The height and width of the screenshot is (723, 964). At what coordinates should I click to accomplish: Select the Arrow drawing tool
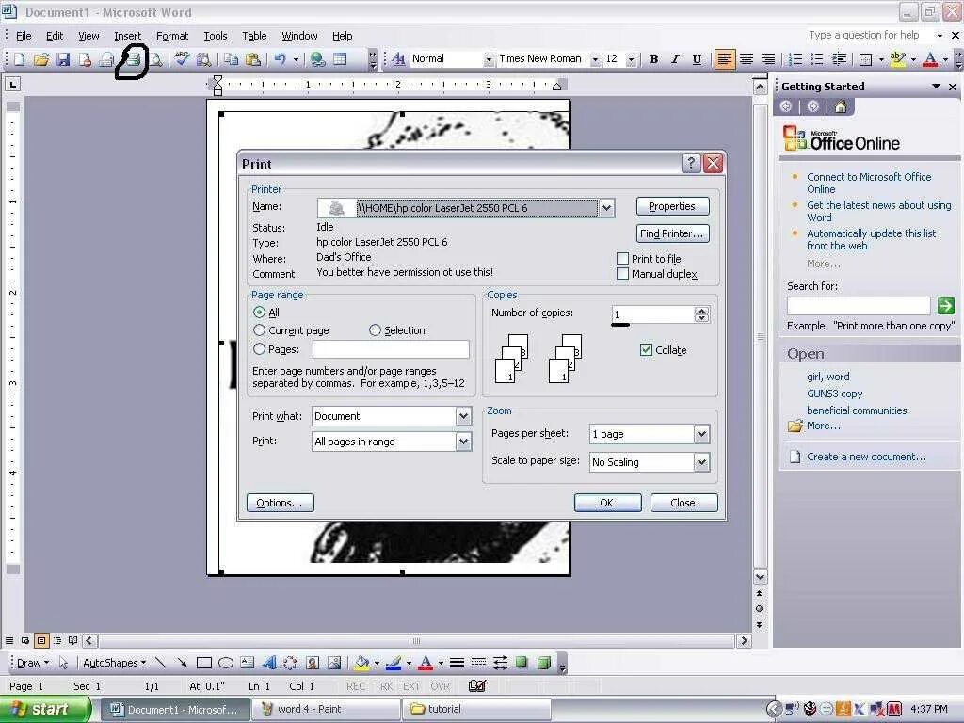click(182, 662)
